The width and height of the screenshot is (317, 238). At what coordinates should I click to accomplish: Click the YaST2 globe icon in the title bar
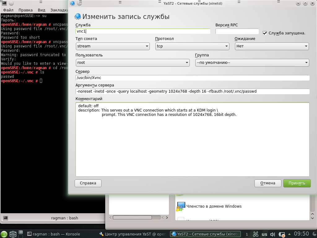pyautogui.click(x=72, y=3)
